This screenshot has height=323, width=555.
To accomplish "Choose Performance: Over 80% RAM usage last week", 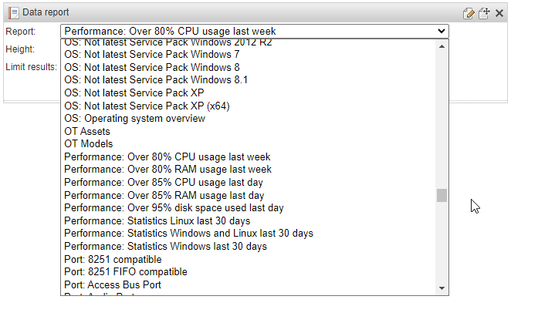I will pyautogui.click(x=249, y=170).
